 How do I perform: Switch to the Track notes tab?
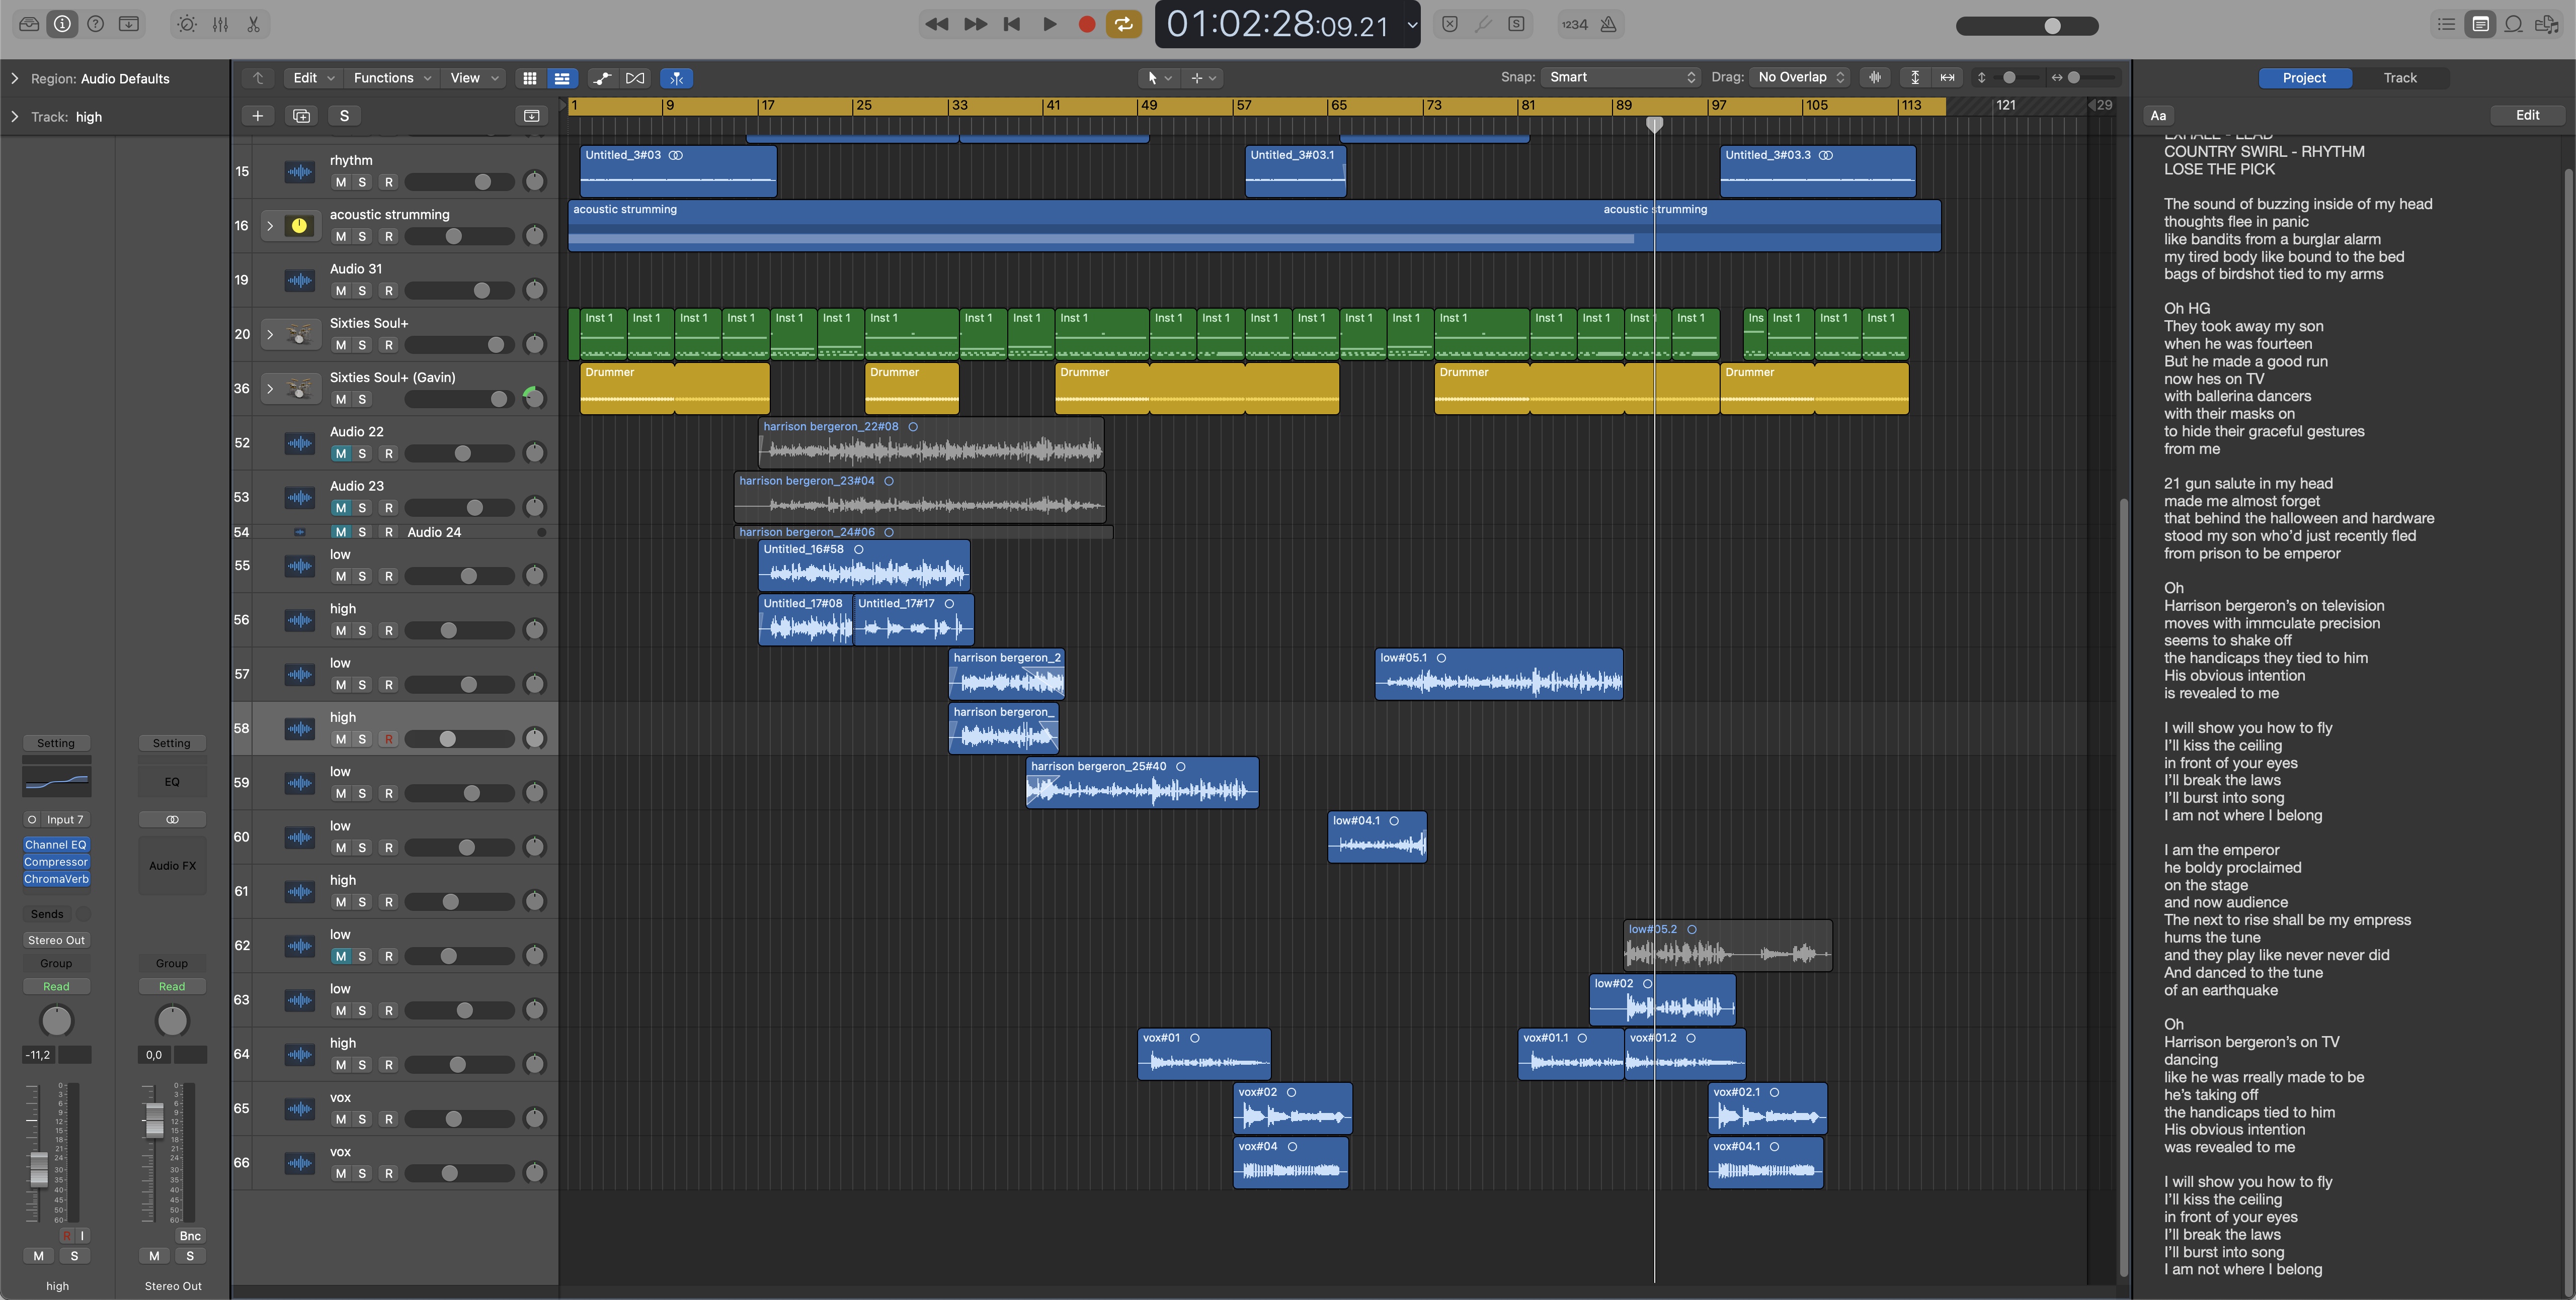(2399, 78)
